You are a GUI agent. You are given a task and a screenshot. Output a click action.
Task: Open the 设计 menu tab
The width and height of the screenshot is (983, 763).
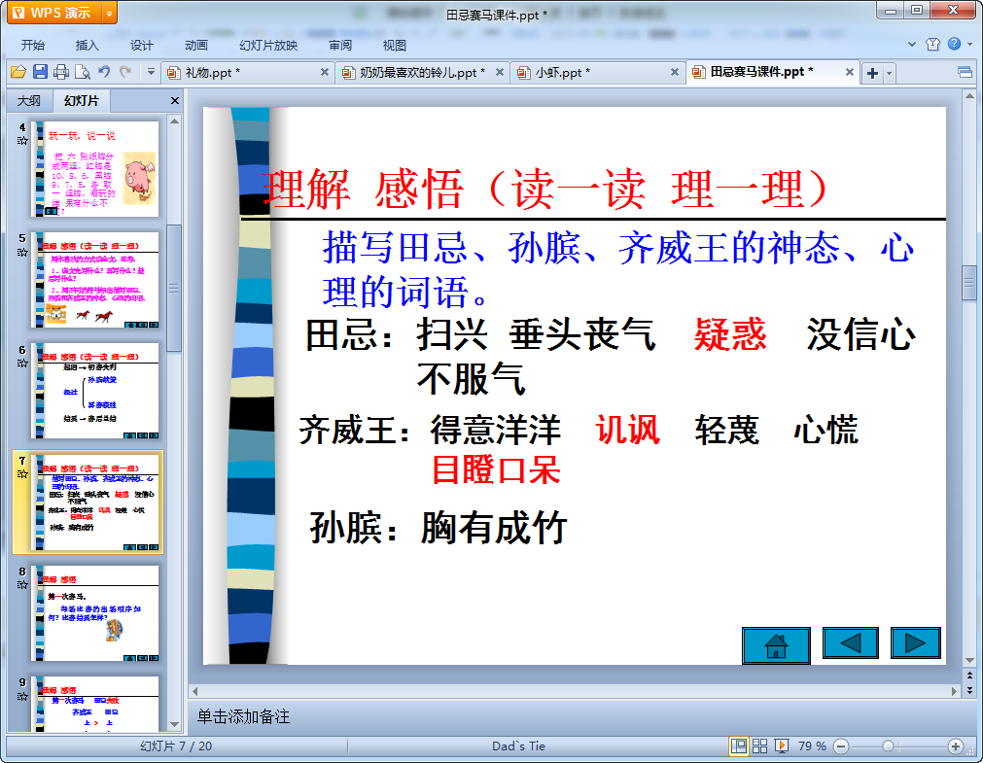point(141,45)
